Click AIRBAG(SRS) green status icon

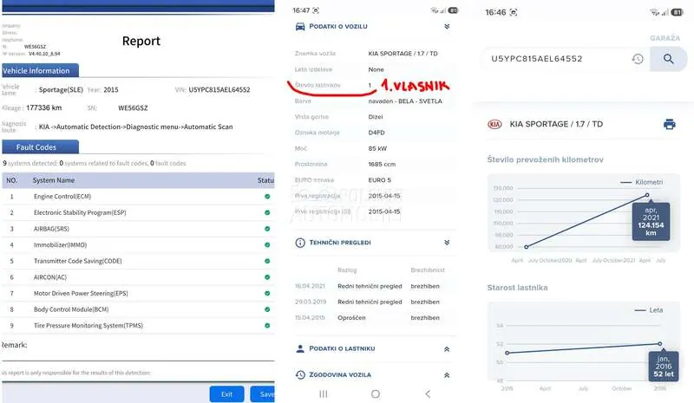(x=267, y=229)
